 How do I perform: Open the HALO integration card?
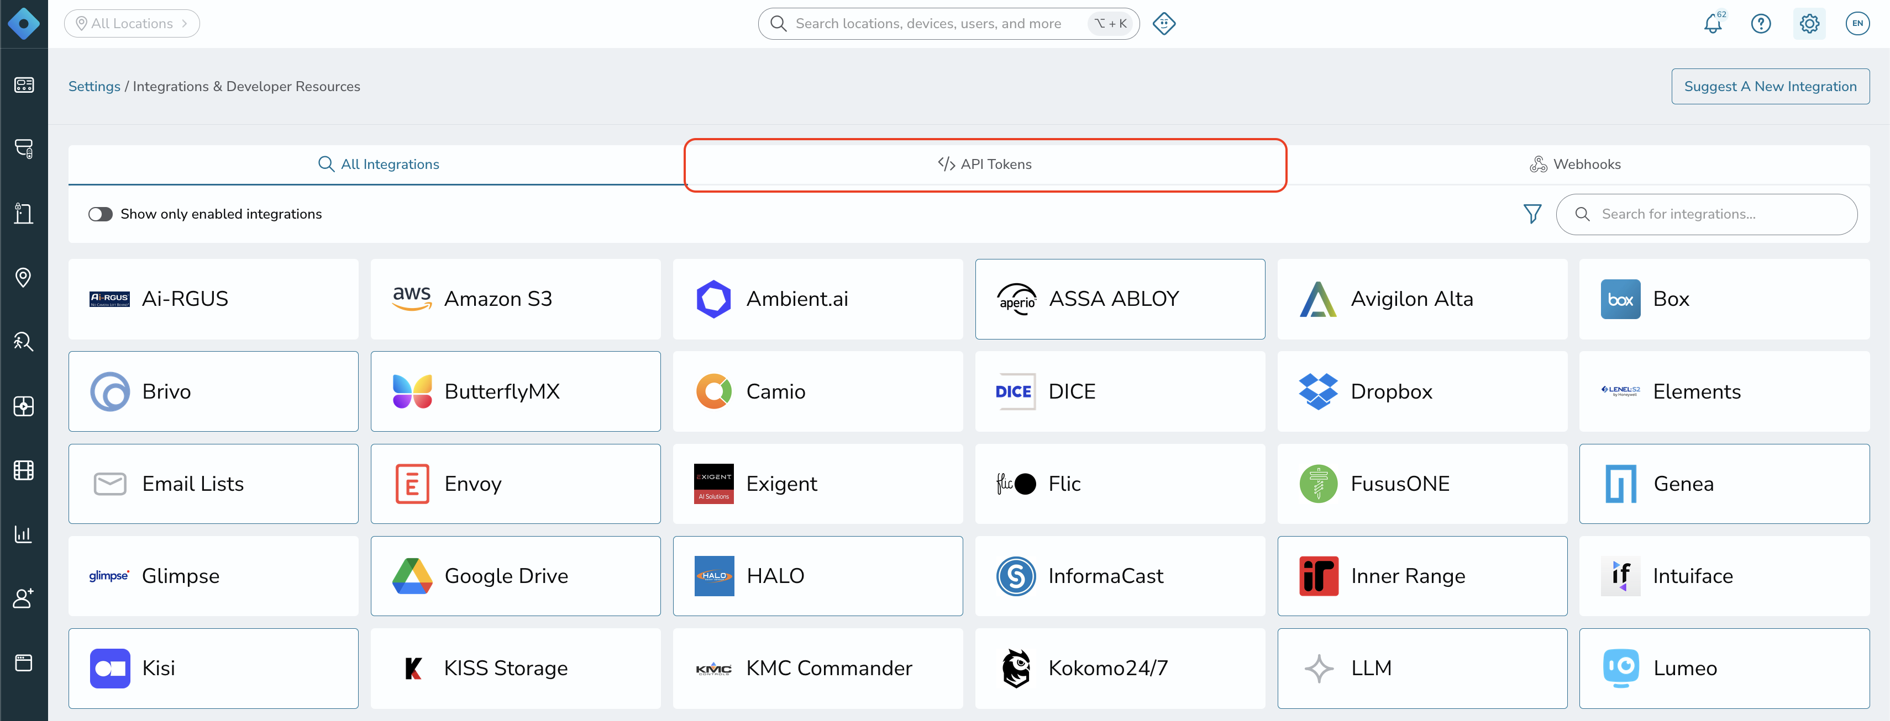818,576
